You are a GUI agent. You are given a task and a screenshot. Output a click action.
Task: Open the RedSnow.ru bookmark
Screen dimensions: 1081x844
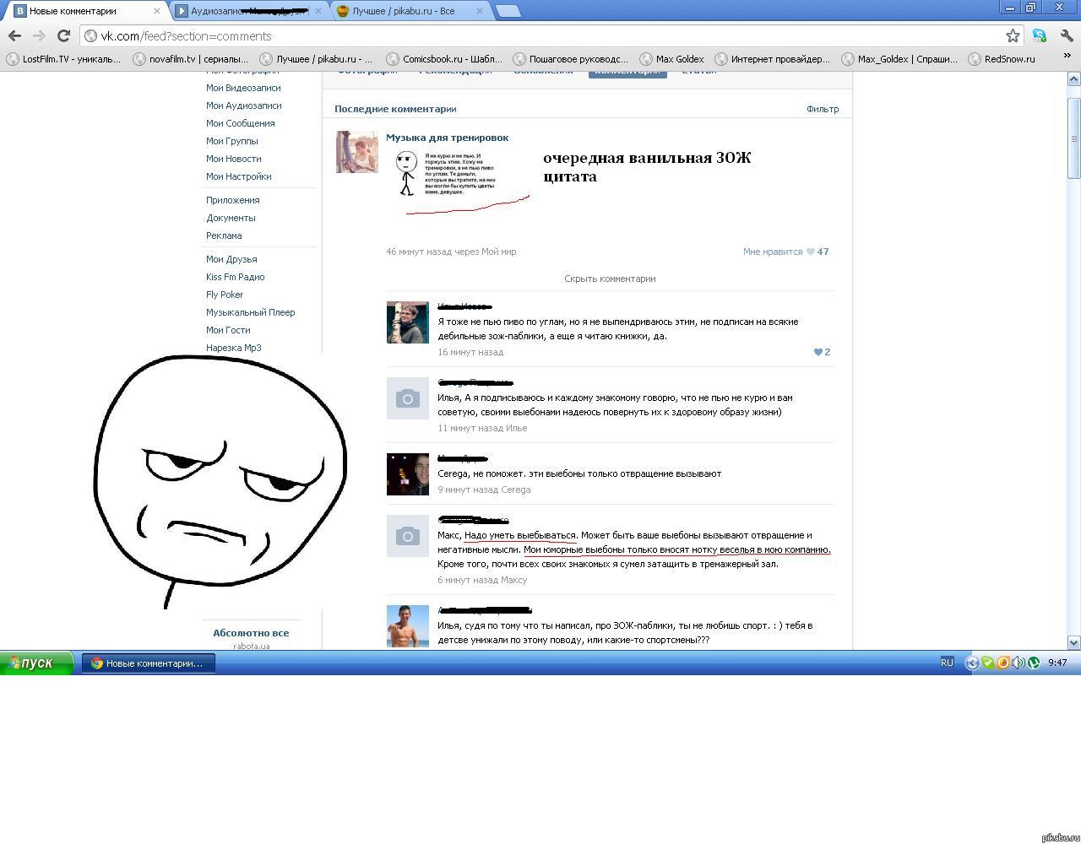pyautogui.click(x=1002, y=59)
